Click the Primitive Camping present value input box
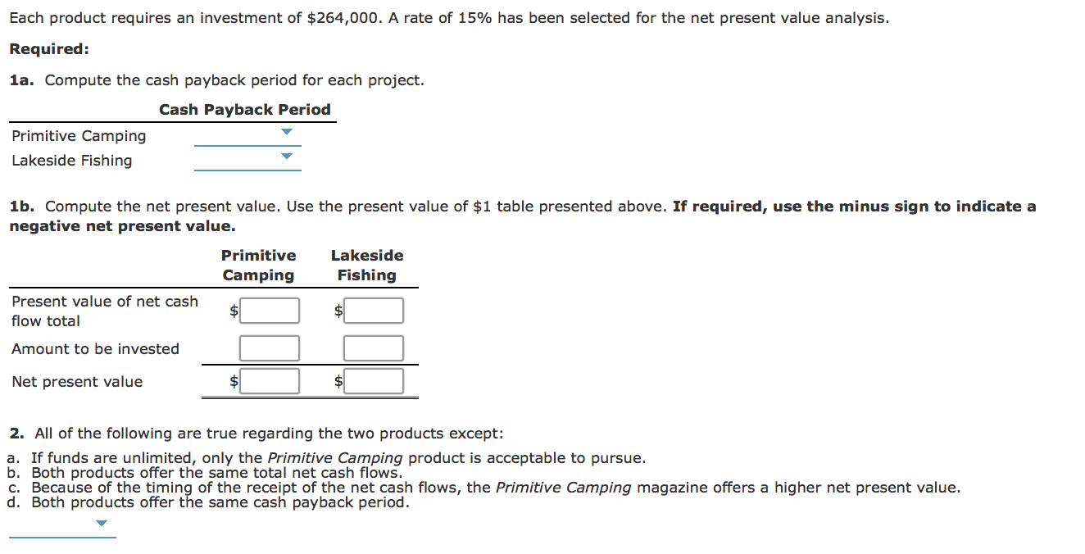Screen dimensions: 1085x554 [269, 310]
